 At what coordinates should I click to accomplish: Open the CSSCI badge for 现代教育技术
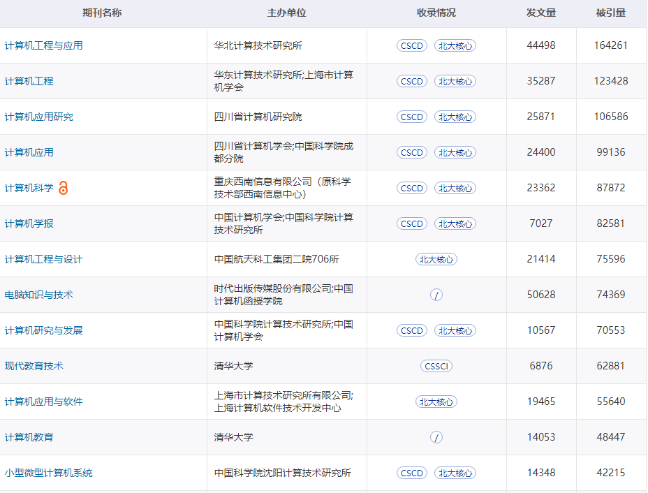click(x=436, y=365)
